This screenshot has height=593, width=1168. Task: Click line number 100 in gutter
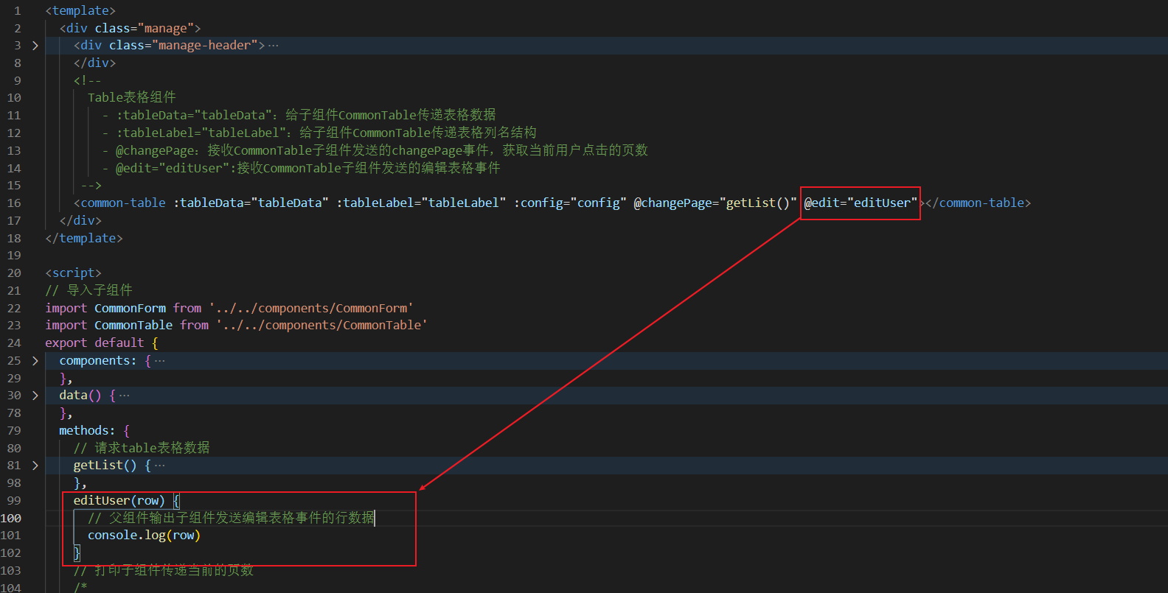coord(11,519)
